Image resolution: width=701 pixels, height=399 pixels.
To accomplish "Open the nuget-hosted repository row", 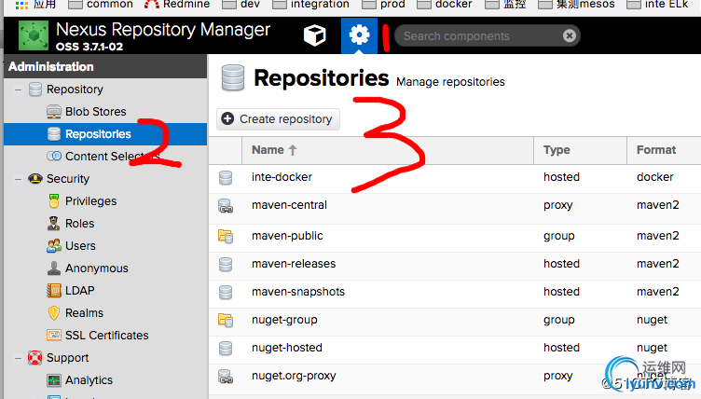I will pyautogui.click(x=455, y=348).
